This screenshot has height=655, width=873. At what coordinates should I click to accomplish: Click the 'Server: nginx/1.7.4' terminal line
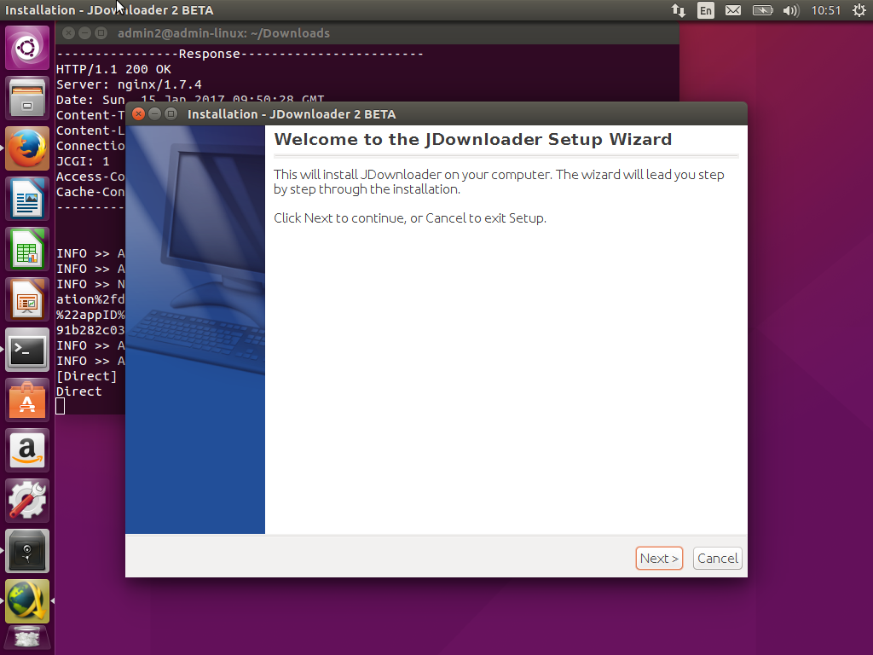[130, 84]
